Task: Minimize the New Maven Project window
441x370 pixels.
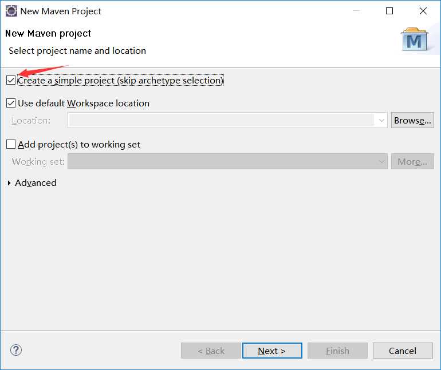Action: (356, 11)
